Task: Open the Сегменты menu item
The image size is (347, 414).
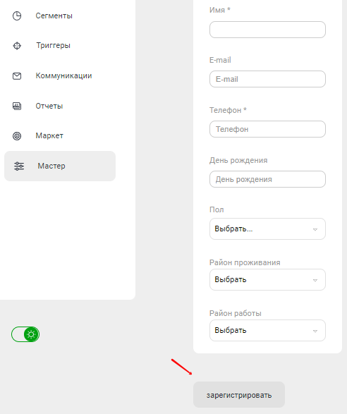Action: pyautogui.click(x=54, y=16)
